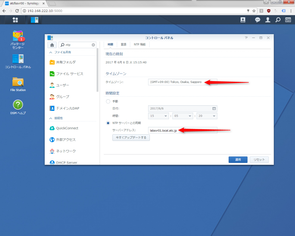
Task: Collapse the File Sharing section
Action: pyautogui.click(x=51, y=52)
